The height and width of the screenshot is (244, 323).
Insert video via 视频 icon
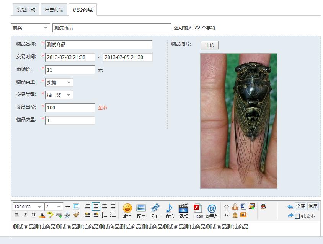tap(184, 211)
